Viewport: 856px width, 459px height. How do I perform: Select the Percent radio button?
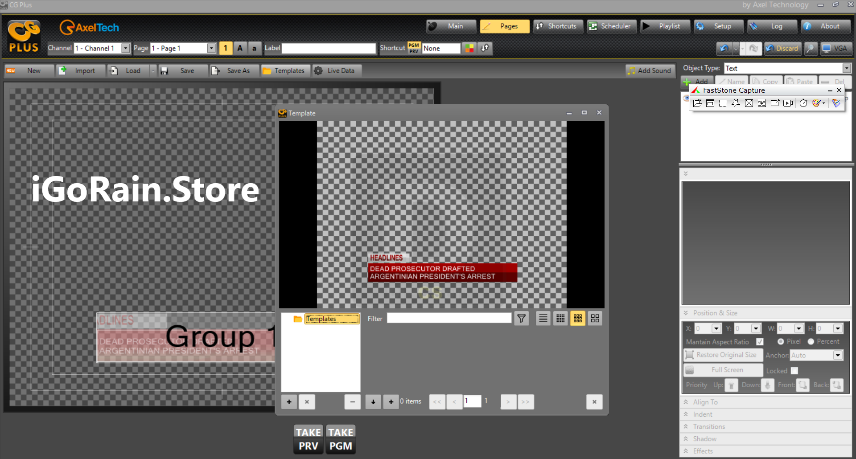811,341
